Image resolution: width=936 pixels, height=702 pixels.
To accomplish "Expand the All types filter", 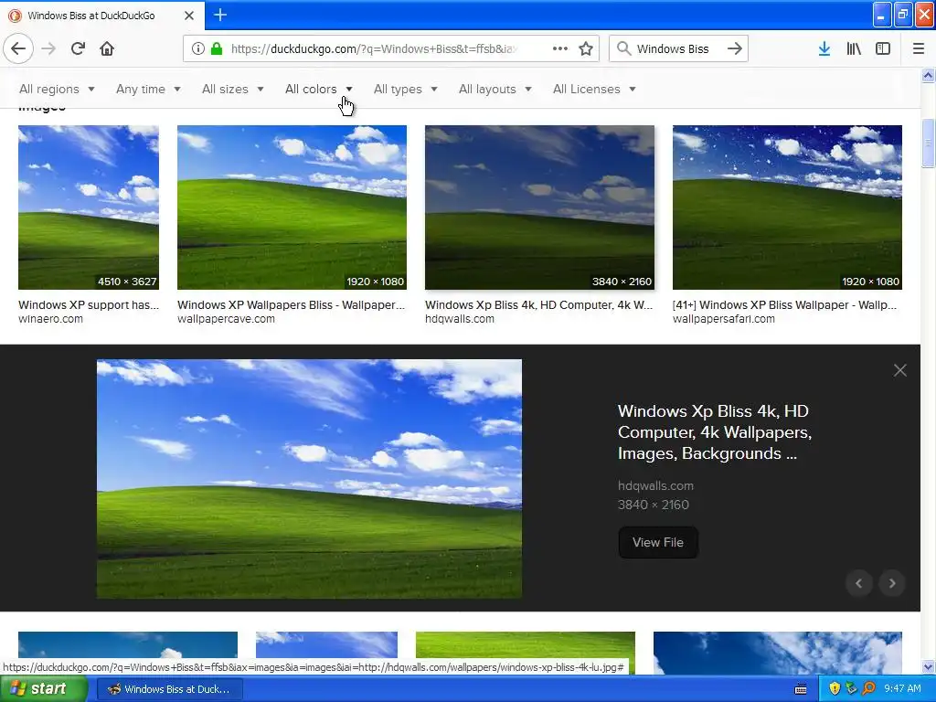I will (405, 89).
